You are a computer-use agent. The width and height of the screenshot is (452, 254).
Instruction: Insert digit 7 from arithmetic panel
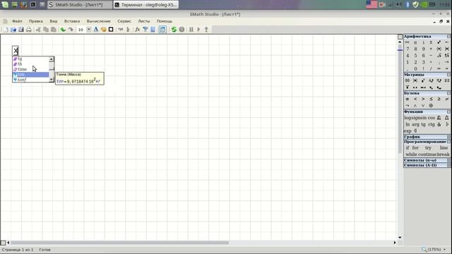pyautogui.click(x=408, y=49)
